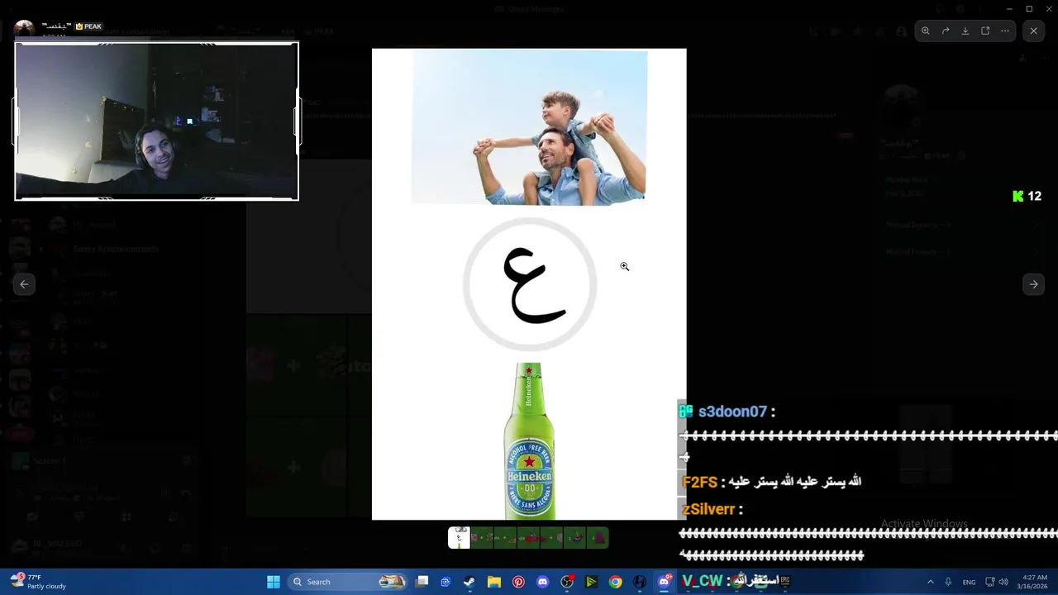1058x595 pixels.
Task: Click the enlarged image with the Heineken bottle
Action: click(529, 284)
